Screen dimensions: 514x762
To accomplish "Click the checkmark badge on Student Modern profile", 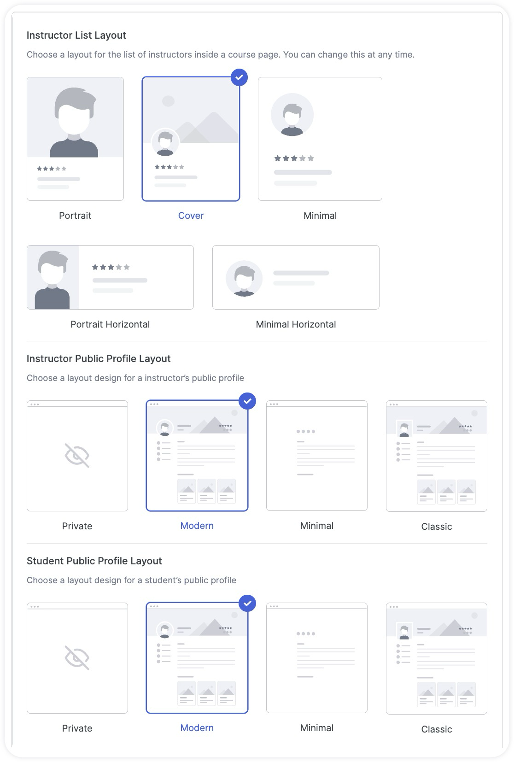I will pyautogui.click(x=247, y=604).
